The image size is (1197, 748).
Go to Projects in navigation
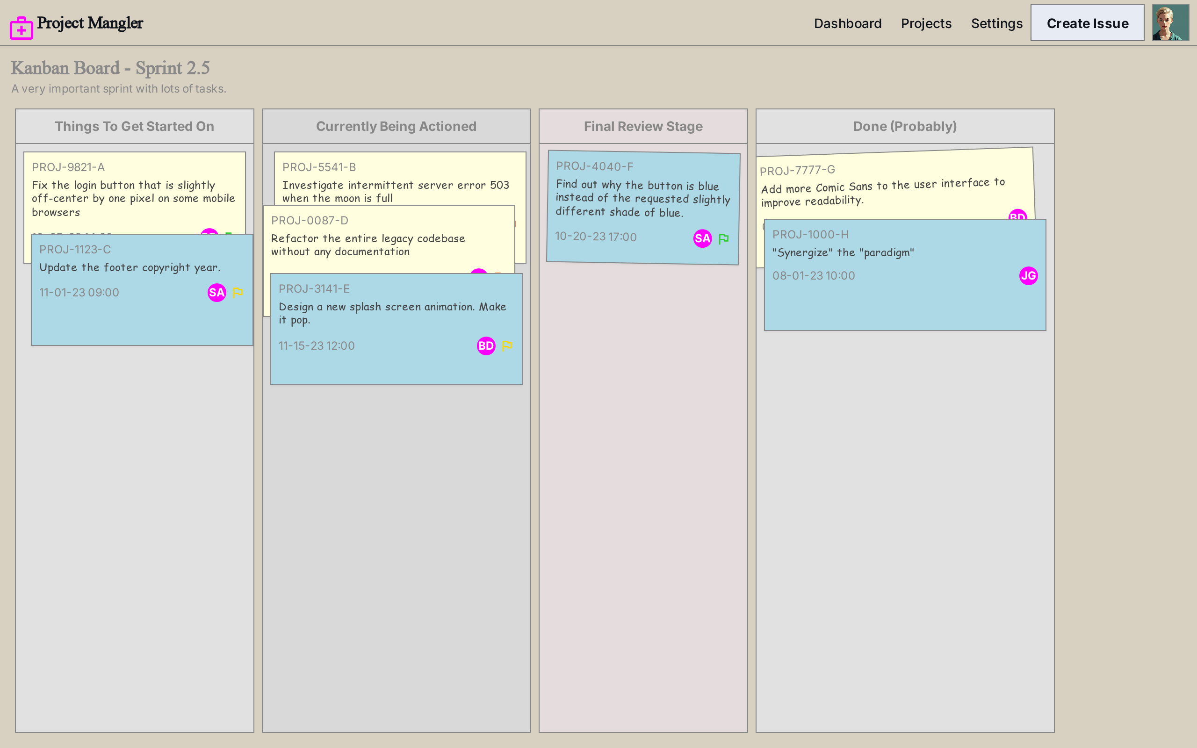[x=926, y=23]
